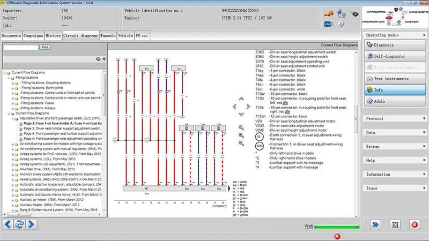Viewport: 429px width, 241px height.
Task: Click the blue back arrow button
Action: tap(8, 224)
